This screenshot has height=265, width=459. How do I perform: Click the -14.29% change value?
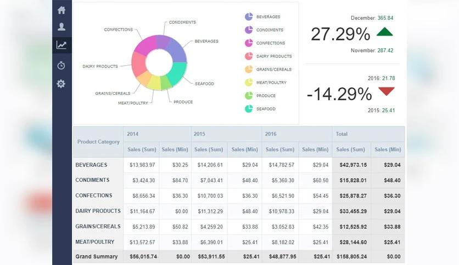(x=339, y=94)
